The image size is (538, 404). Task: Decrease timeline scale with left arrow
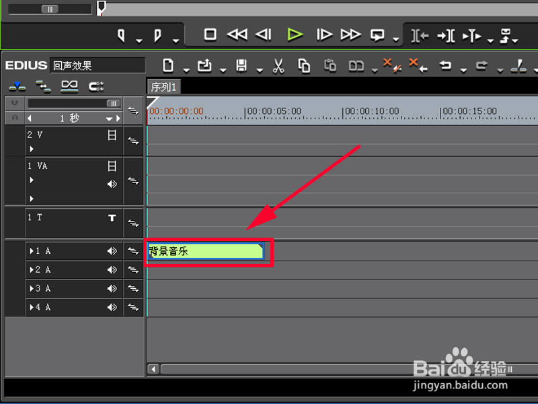click(30, 119)
